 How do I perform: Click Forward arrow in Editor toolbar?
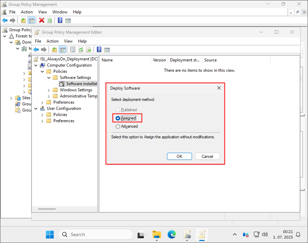44,49
